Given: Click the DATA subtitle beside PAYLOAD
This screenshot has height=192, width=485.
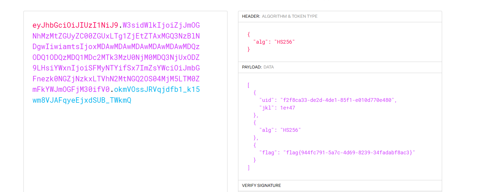Looking at the screenshot, I should click(268, 67).
